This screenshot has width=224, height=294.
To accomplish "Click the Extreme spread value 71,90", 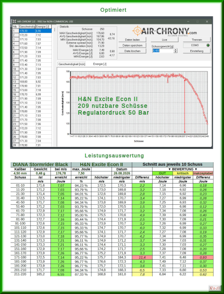I will pos(101,43).
